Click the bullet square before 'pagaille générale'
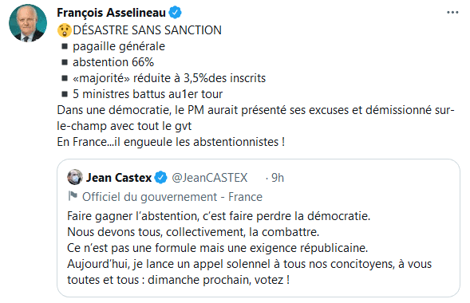 coord(65,46)
